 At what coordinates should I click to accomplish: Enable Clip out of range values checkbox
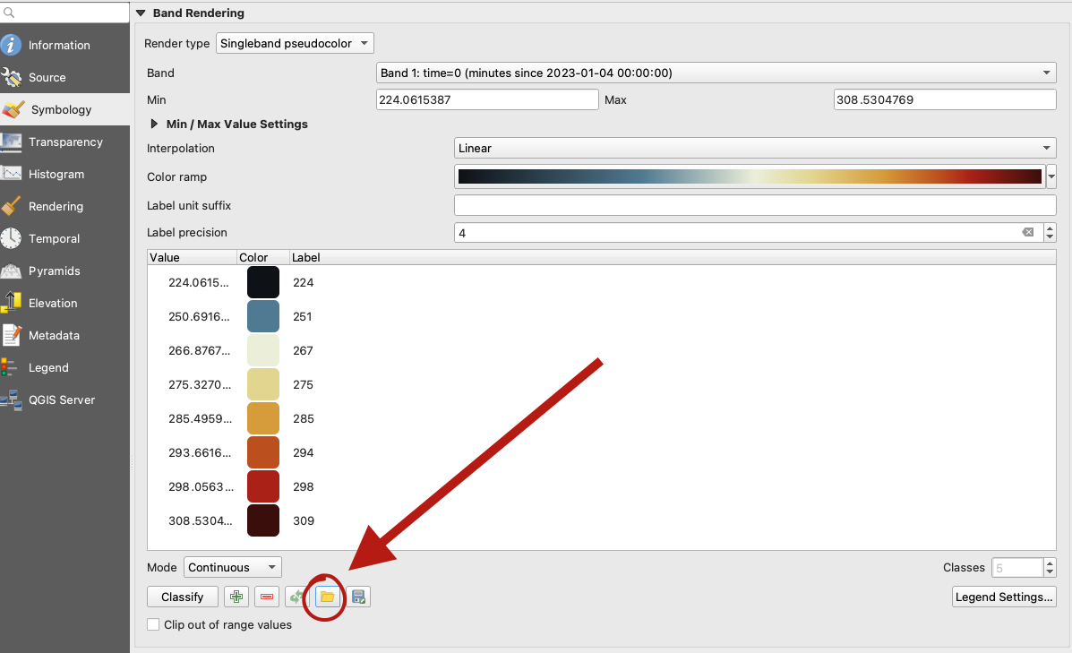[x=154, y=625]
